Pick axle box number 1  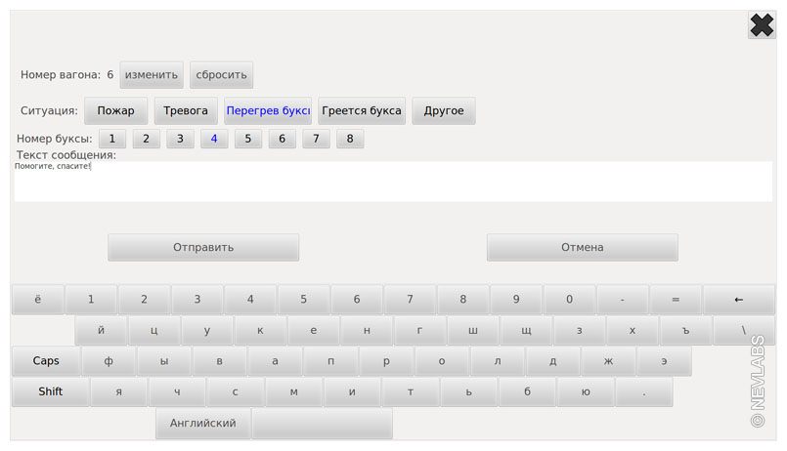pos(112,140)
